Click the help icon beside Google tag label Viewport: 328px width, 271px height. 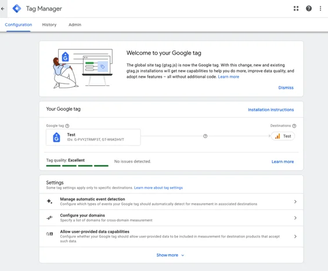pyautogui.click(x=67, y=126)
